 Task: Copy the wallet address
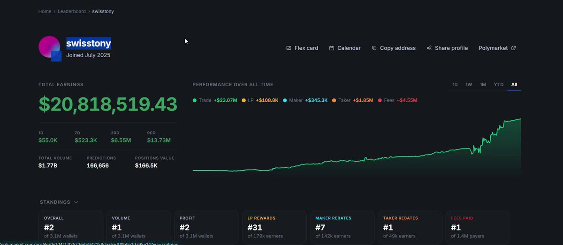[394, 48]
